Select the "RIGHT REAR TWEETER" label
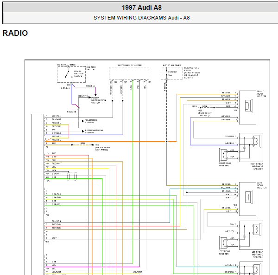 [x=225, y=164]
